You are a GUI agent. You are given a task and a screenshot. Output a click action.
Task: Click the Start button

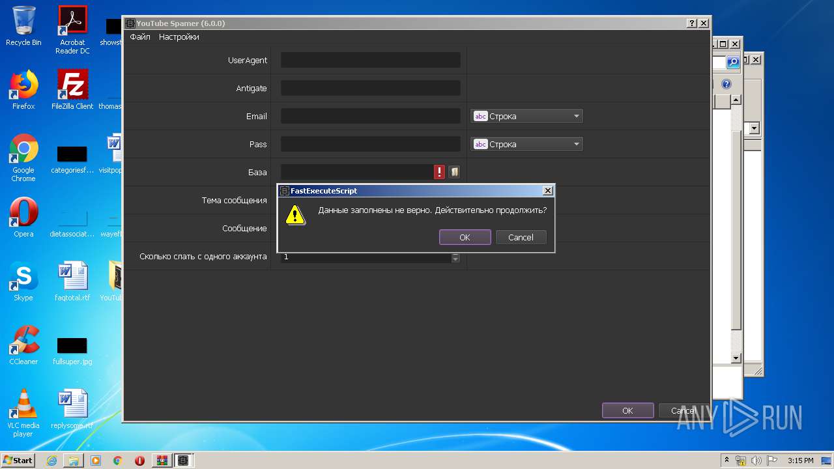pos(18,460)
